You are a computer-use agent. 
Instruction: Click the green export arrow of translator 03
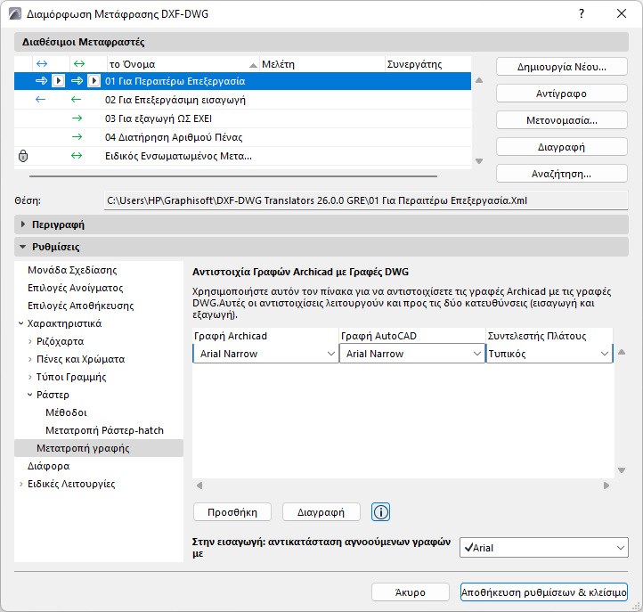[77, 118]
